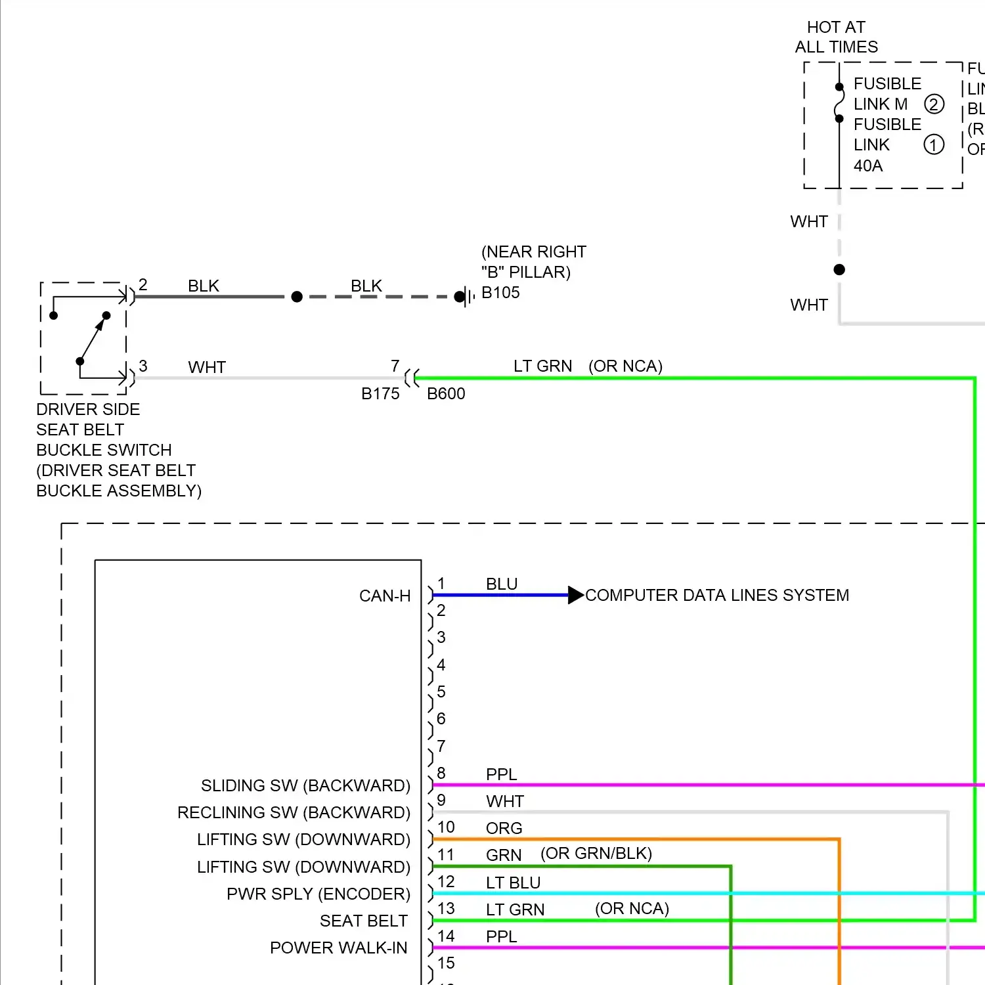Select the B105 ground label

tap(500, 293)
